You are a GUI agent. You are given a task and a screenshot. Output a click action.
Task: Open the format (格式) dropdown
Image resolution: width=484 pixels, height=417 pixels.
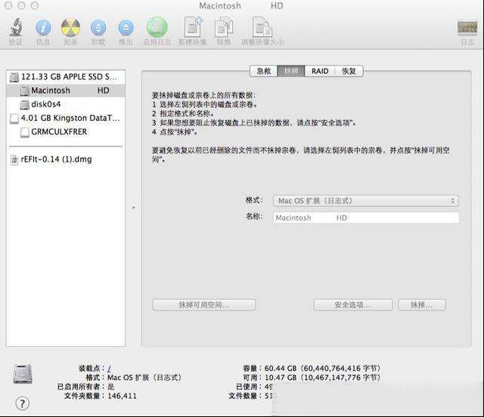coord(366,201)
